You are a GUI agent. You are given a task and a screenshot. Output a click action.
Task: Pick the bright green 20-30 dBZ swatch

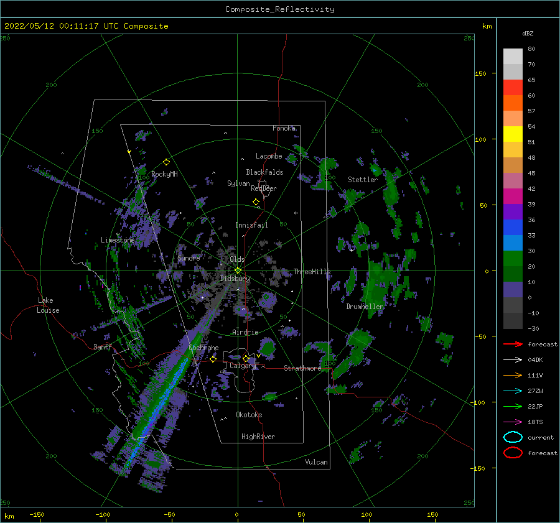pos(513,258)
